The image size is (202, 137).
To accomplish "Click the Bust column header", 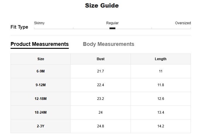I will click(100, 59).
